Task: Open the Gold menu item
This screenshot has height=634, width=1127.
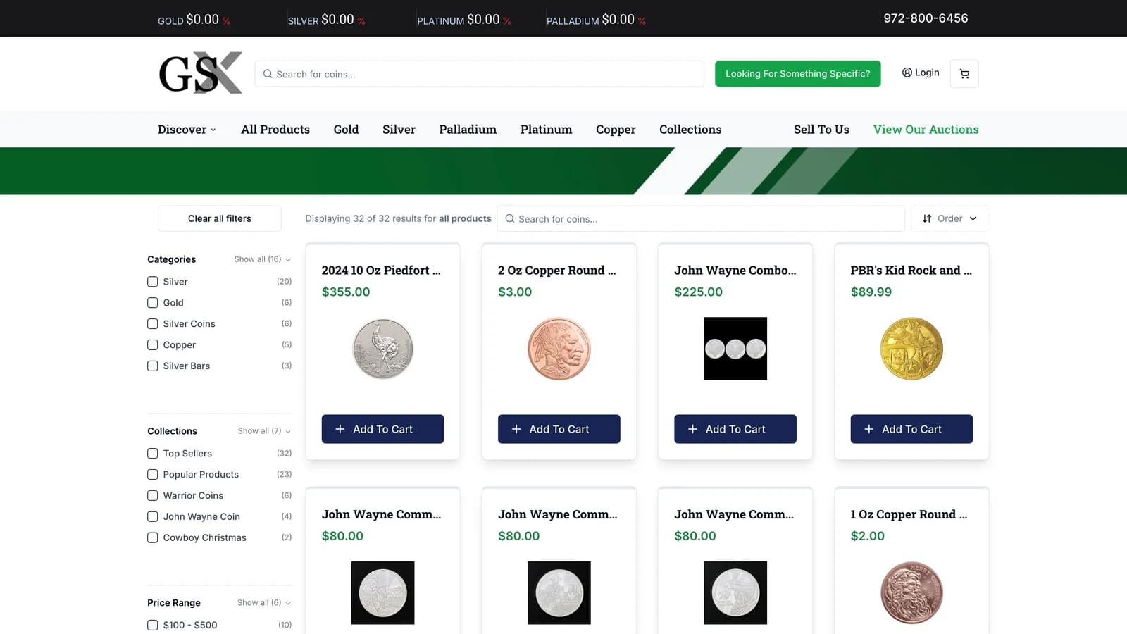Action: (x=346, y=130)
